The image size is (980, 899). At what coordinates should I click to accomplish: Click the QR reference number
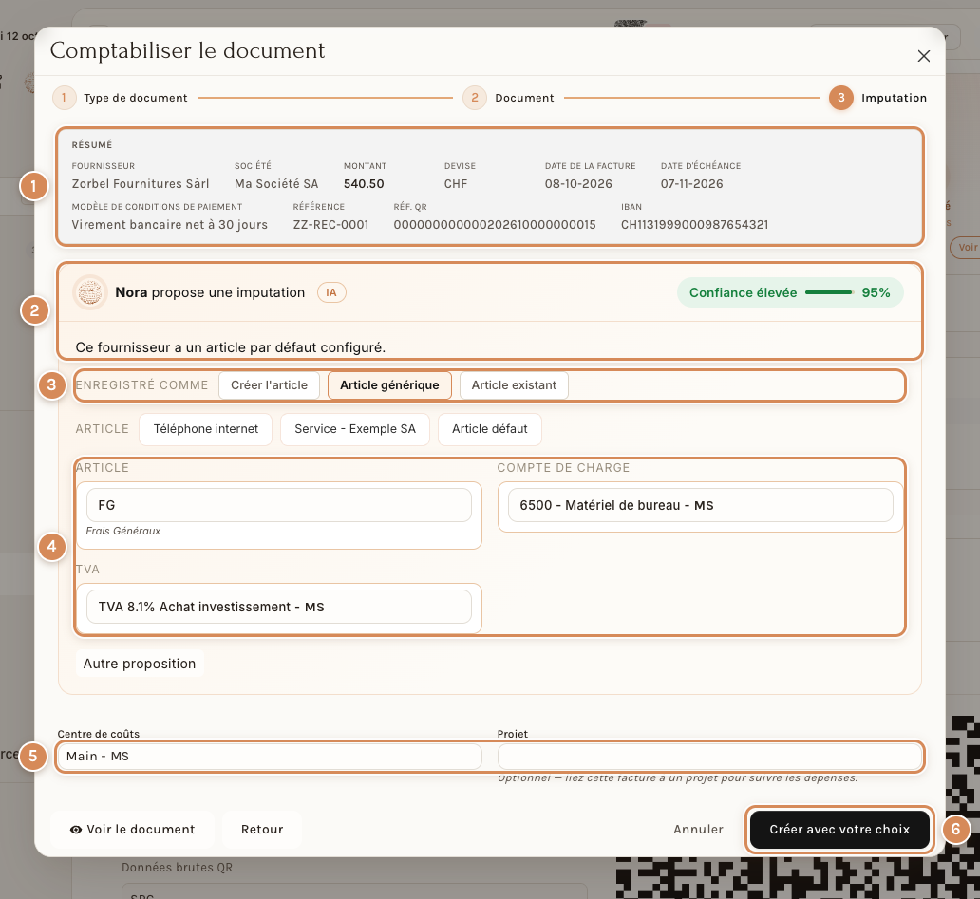pyautogui.click(x=495, y=225)
